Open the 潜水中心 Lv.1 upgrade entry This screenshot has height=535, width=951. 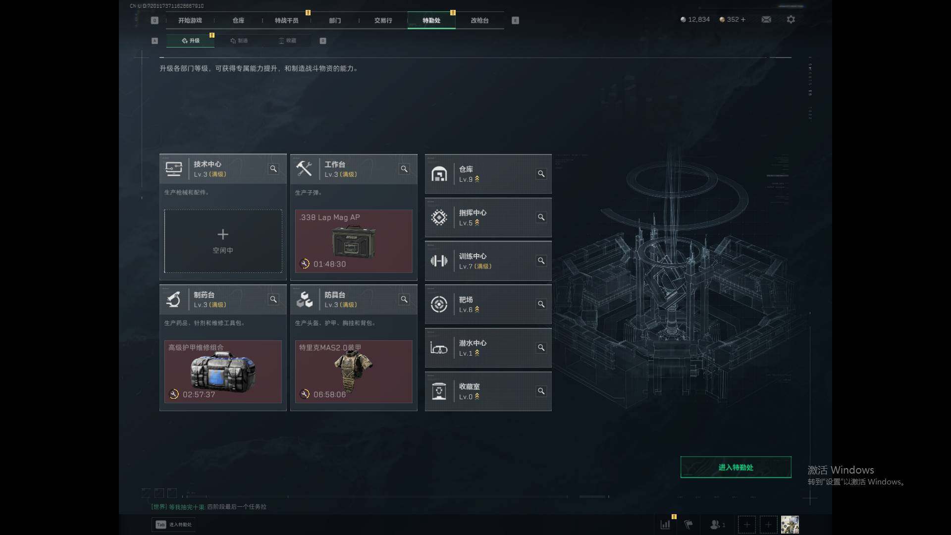tap(488, 348)
